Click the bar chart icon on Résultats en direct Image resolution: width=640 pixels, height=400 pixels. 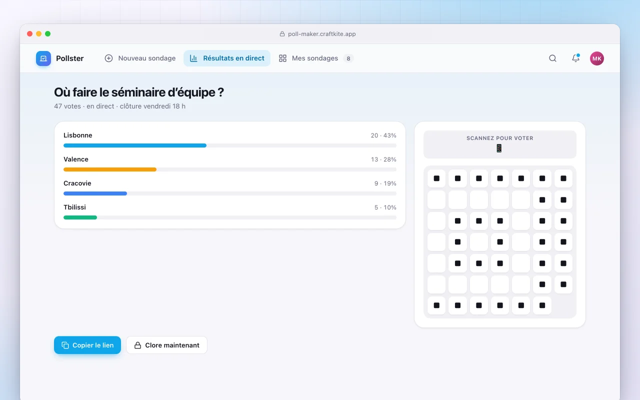[193, 58]
